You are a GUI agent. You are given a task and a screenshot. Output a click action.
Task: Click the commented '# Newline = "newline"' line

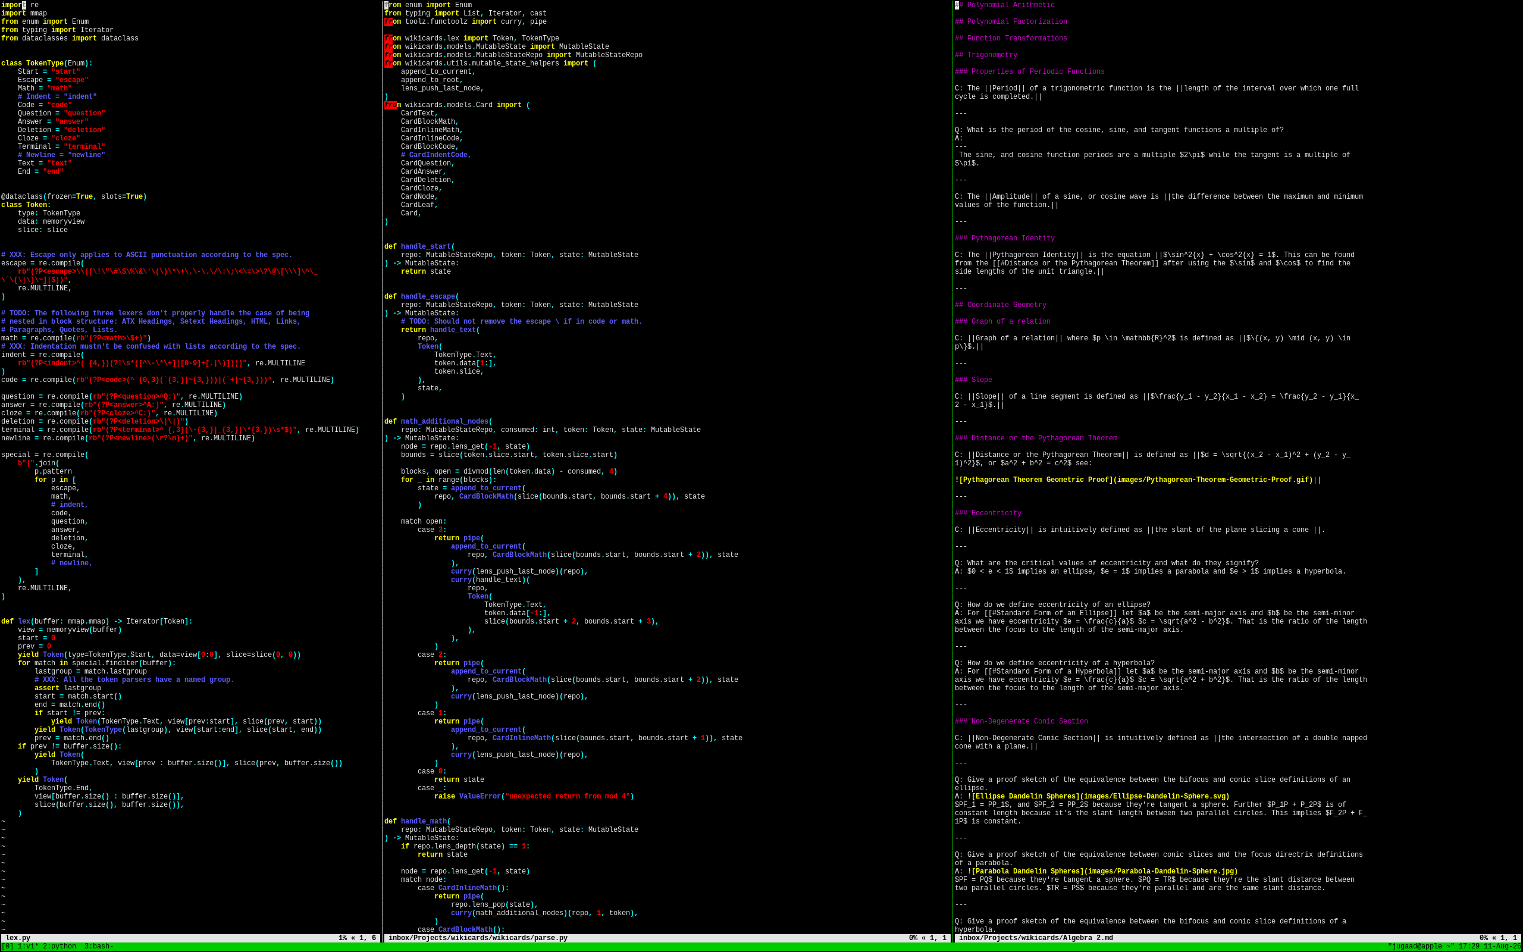click(61, 155)
